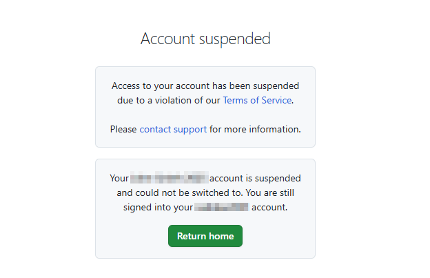Image resolution: width=430 pixels, height=278 pixels.
Task: Click the word "Account" in the page heading
Action: pos(167,39)
